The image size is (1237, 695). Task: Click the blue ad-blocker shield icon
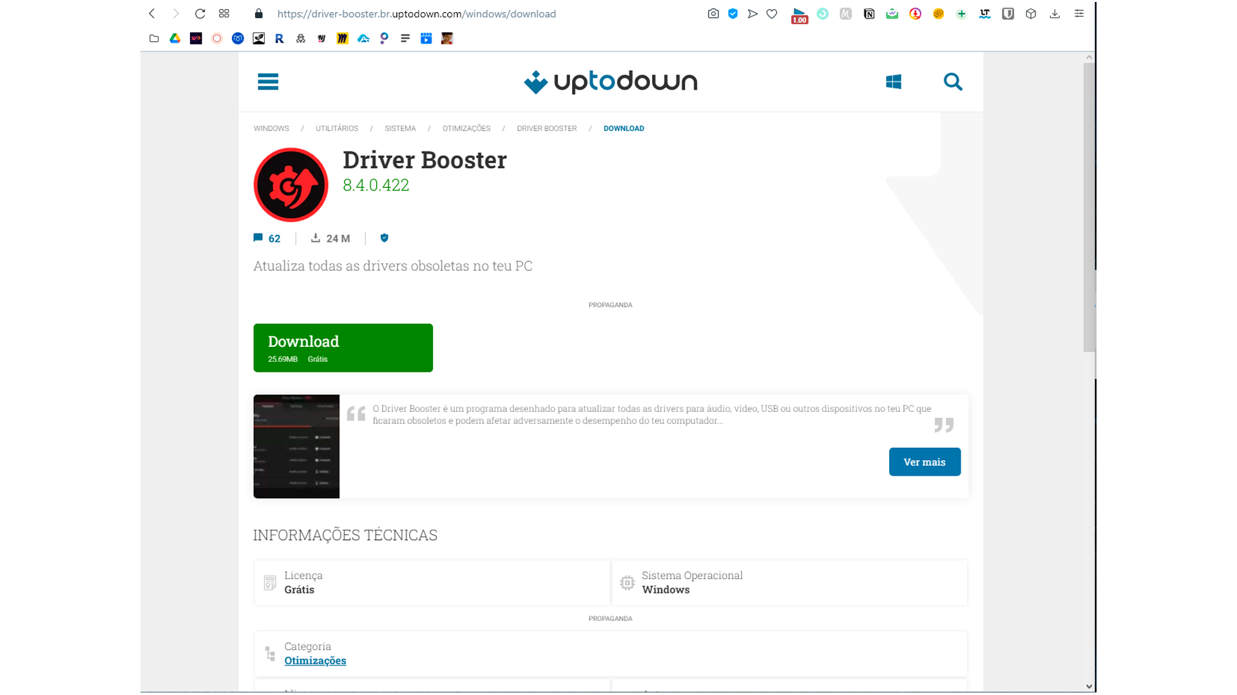(733, 14)
